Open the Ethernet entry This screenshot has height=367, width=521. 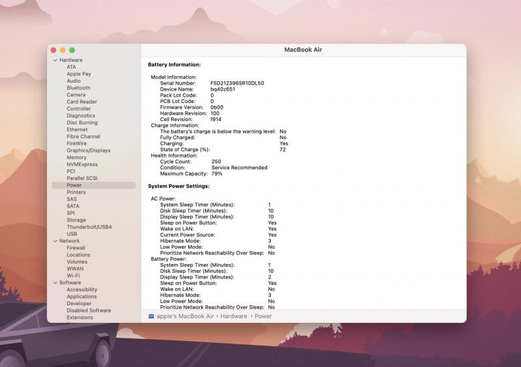pos(77,130)
